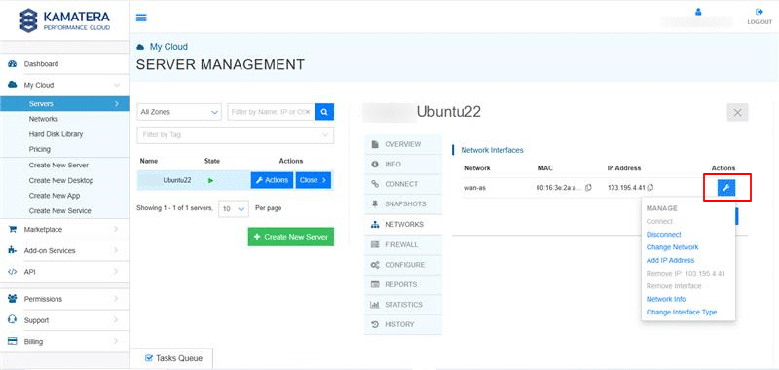Expand Billing menu
The image size is (779, 370).
point(64,341)
